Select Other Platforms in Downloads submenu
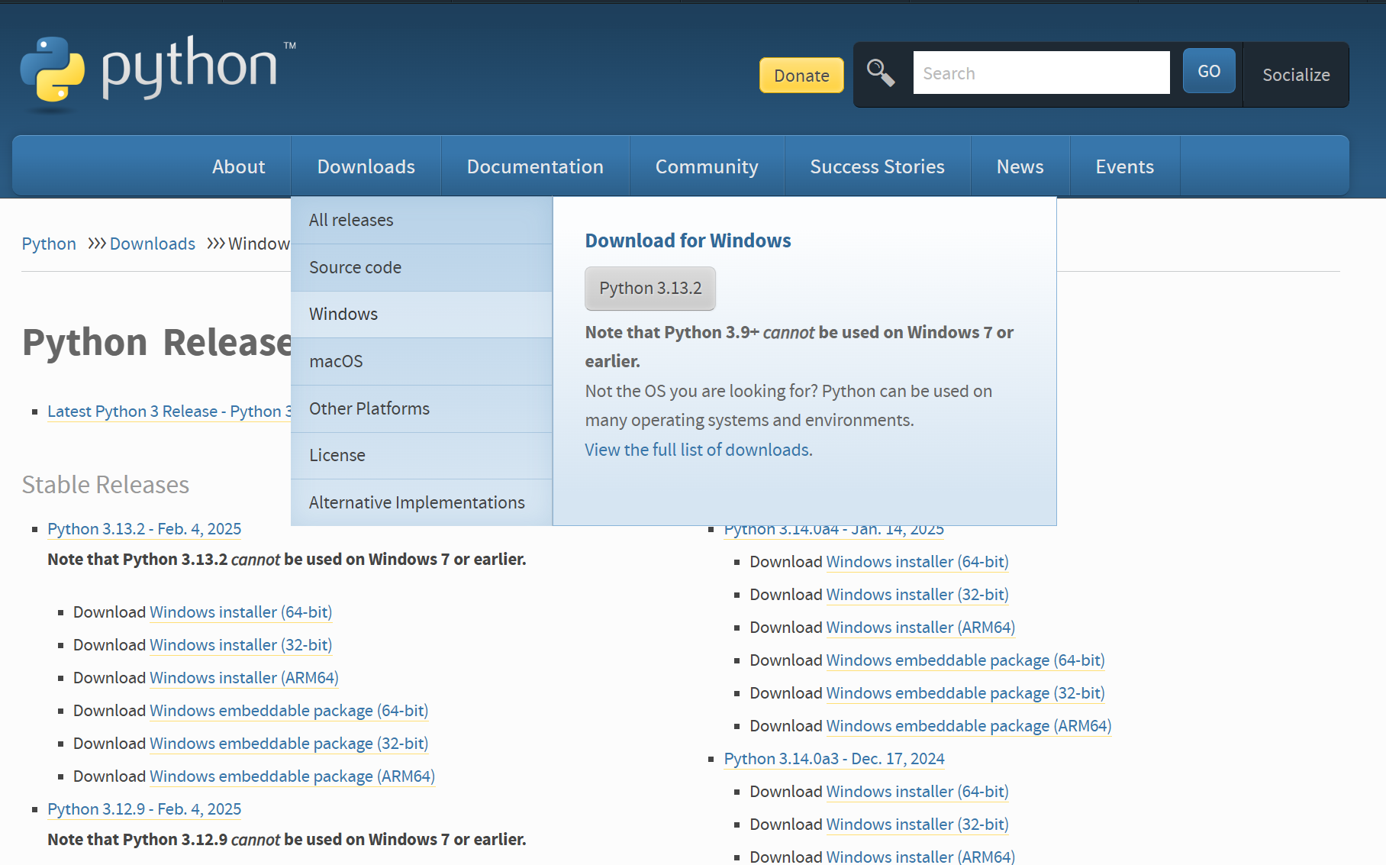1386x865 pixels. coord(421,408)
